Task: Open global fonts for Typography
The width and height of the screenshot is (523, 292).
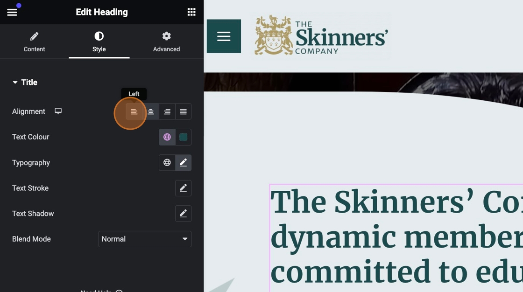Action: (167, 162)
